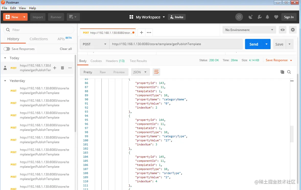Click the history Filter input field
This screenshot has width=301, height=190.
point(39,30)
